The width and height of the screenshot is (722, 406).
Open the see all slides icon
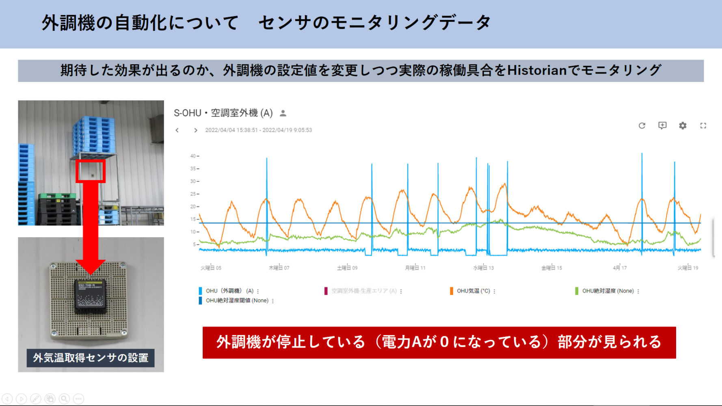coord(50,399)
